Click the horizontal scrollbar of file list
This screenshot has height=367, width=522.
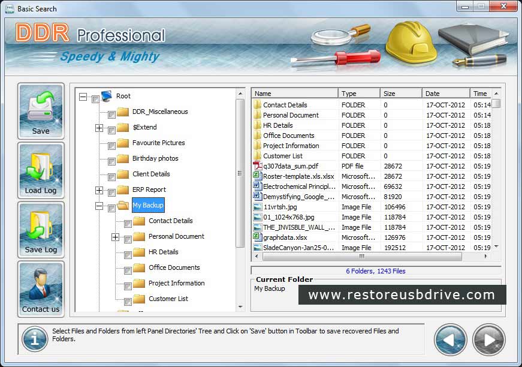[362, 256]
